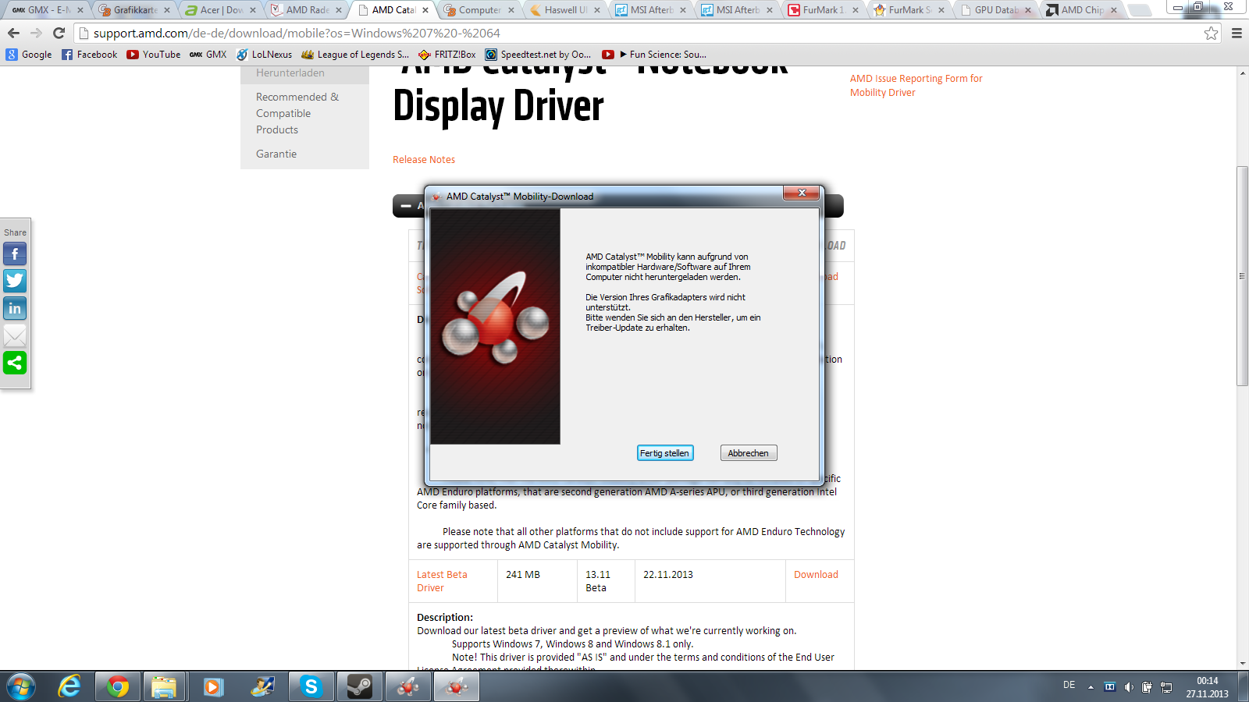This screenshot has width=1249, height=702.
Task: Switch to the Haswell tab
Action: (x=566, y=10)
